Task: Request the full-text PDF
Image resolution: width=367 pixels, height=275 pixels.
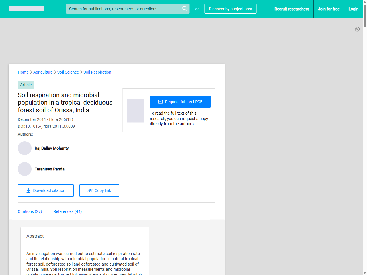Action: click(180, 102)
